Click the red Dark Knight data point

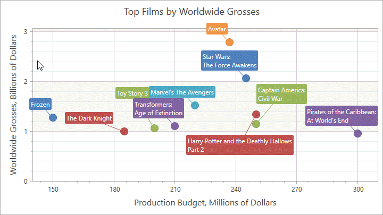coord(124,132)
